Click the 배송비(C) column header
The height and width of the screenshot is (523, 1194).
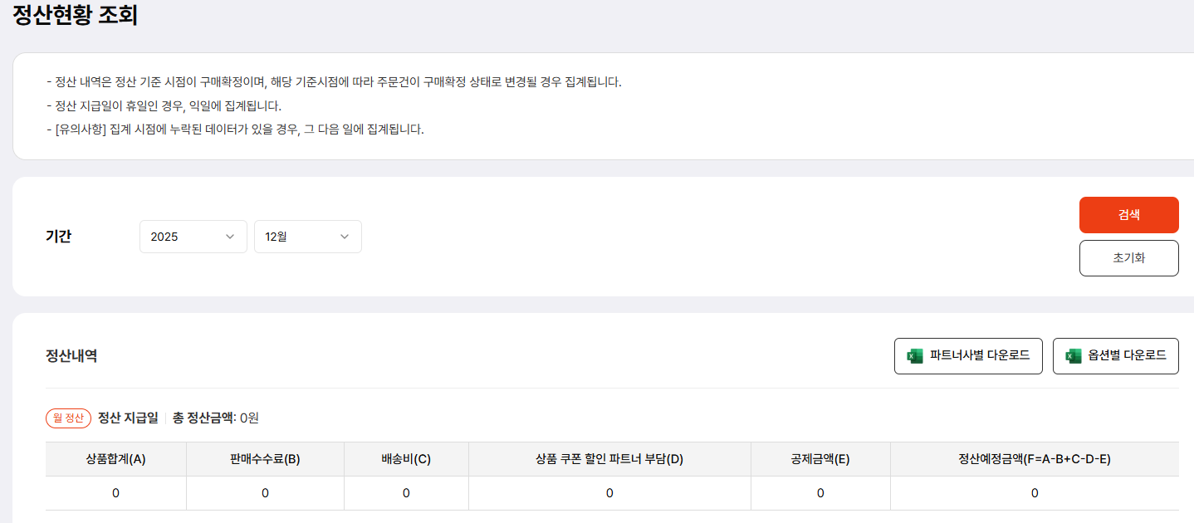click(x=406, y=459)
